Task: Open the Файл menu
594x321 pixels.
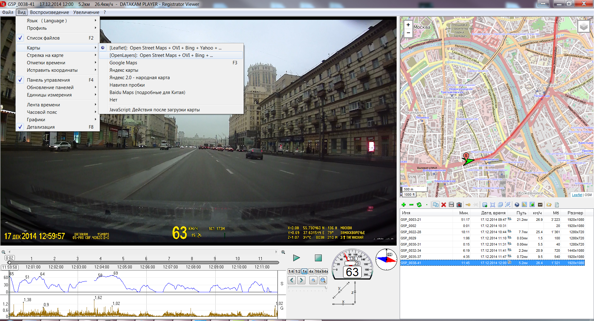Action: click(x=8, y=12)
